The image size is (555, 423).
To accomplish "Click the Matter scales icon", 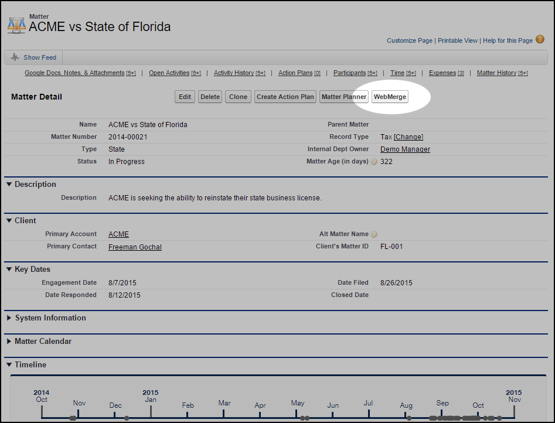I will (16, 24).
